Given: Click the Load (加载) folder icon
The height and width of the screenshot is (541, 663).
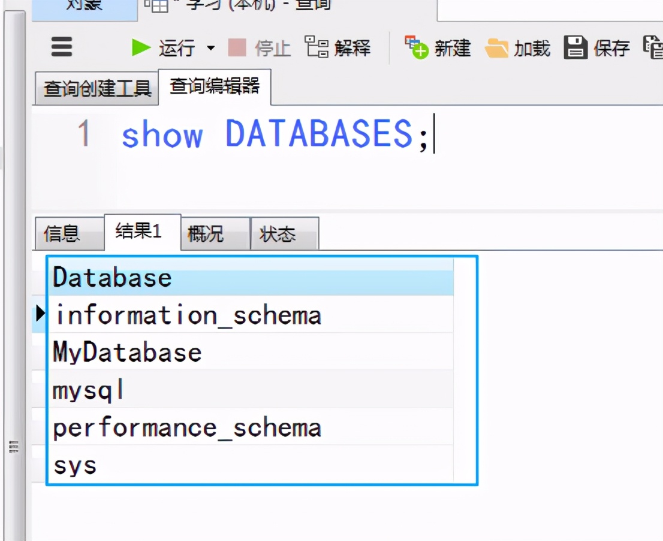Looking at the screenshot, I should [496, 48].
